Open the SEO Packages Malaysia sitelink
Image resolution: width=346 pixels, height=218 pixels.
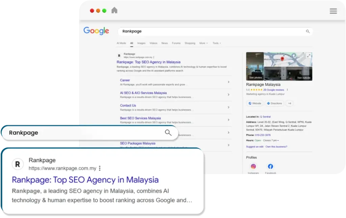click(138, 143)
